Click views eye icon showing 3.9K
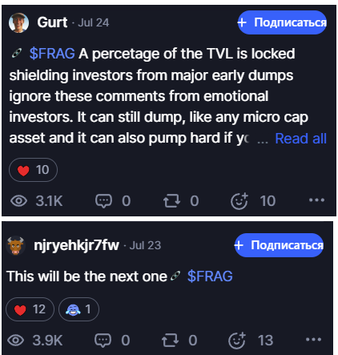This screenshot has height=355, width=338. coord(15,341)
